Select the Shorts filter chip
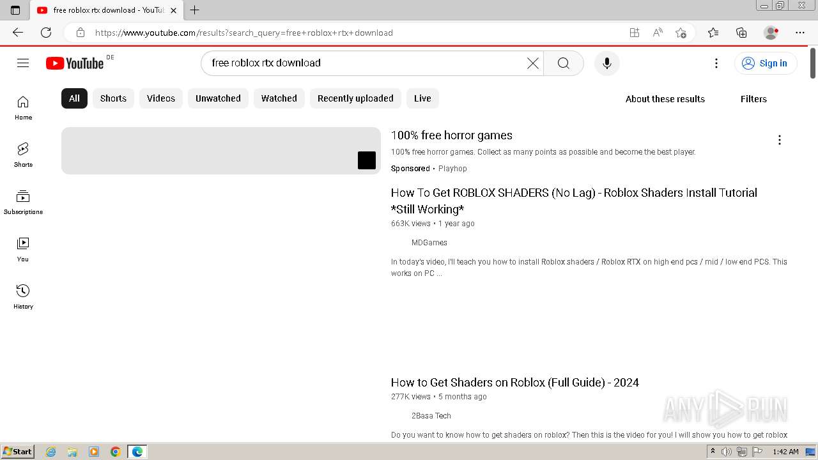The width and height of the screenshot is (818, 460). pyautogui.click(x=113, y=98)
